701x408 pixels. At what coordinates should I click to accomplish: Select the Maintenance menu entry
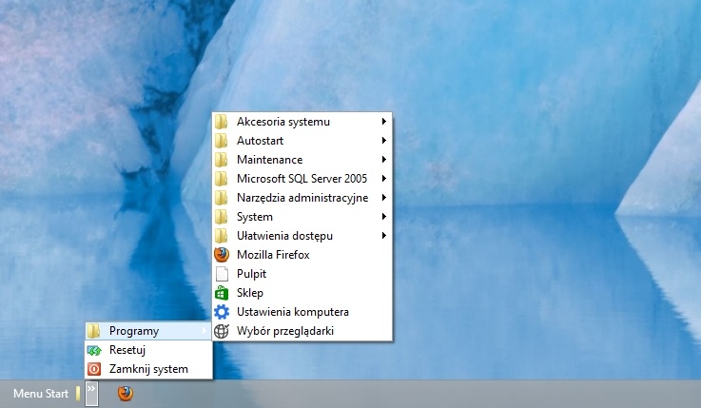pos(302,160)
